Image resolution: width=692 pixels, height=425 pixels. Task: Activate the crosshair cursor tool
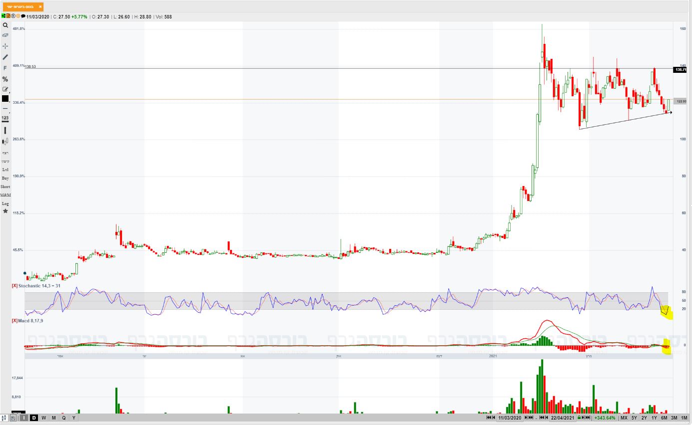[x=5, y=46]
